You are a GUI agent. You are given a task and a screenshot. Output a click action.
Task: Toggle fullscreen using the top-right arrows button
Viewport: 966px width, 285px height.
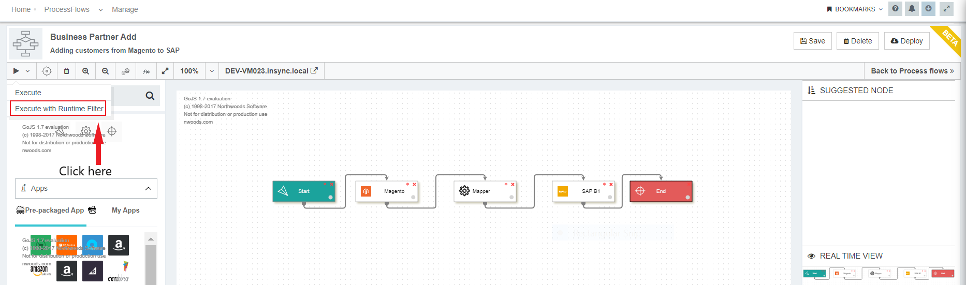(x=946, y=9)
